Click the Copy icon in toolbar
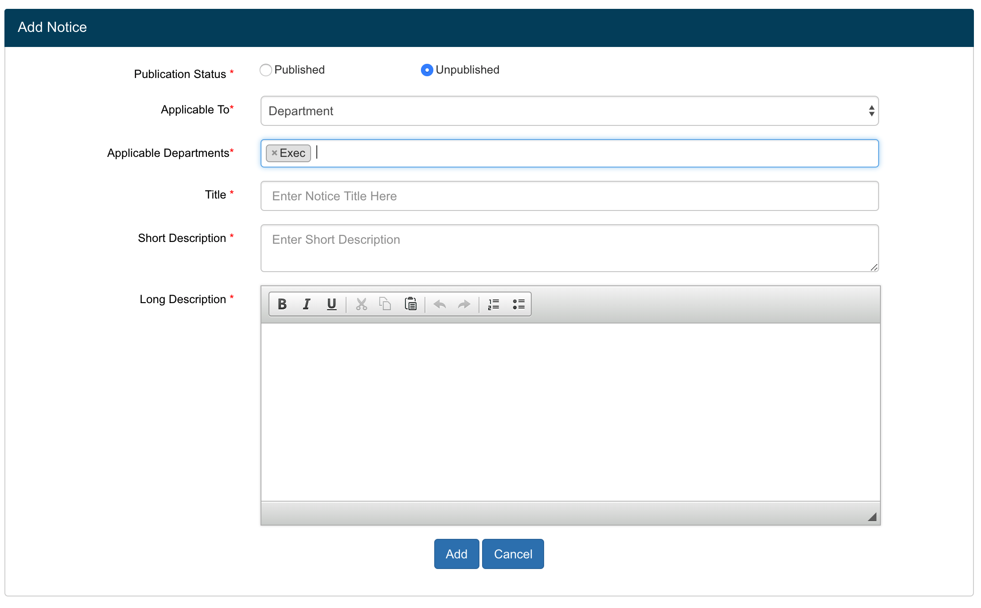The image size is (981, 608). 385,304
